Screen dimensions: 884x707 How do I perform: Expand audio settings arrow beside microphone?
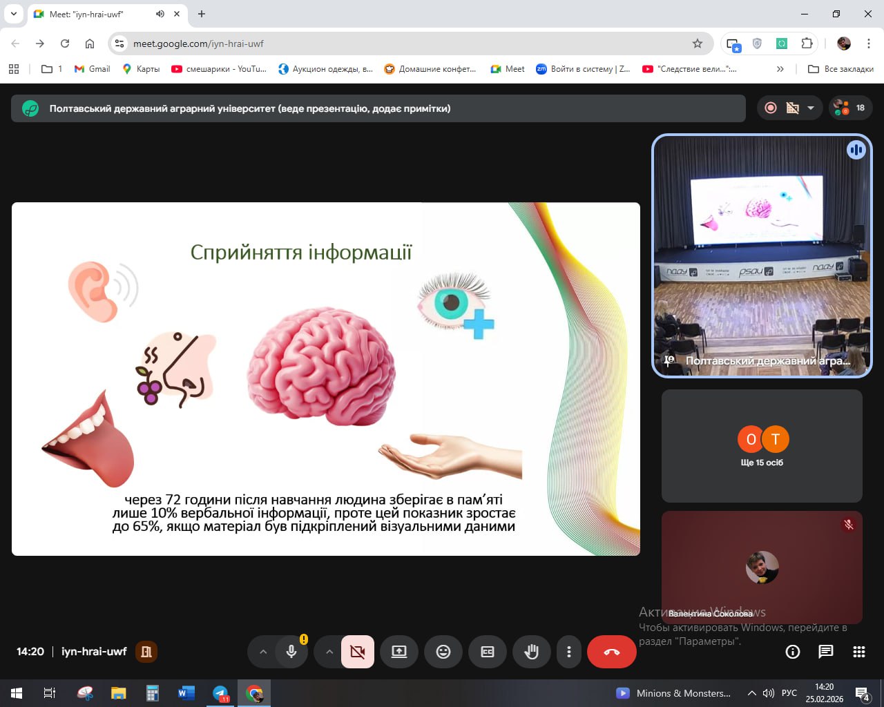263,652
